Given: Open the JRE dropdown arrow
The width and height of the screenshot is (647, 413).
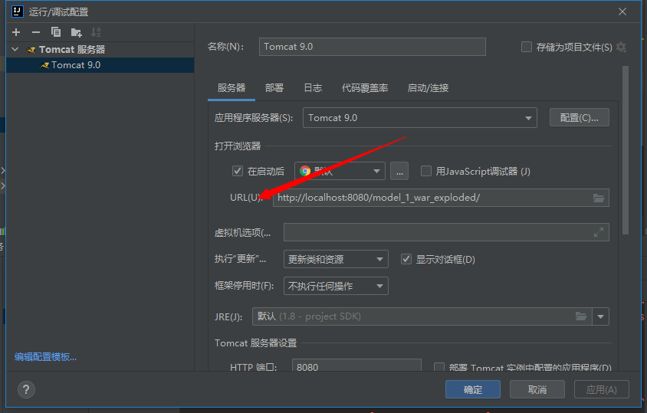Looking at the screenshot, I should (x=600, y=316).
